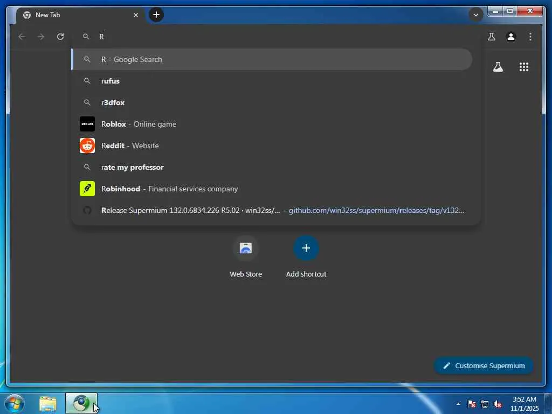This screenshot has height=414, width=552.
Task: Open the clock showing 3:52 AM
Action: tap(525, 404)
